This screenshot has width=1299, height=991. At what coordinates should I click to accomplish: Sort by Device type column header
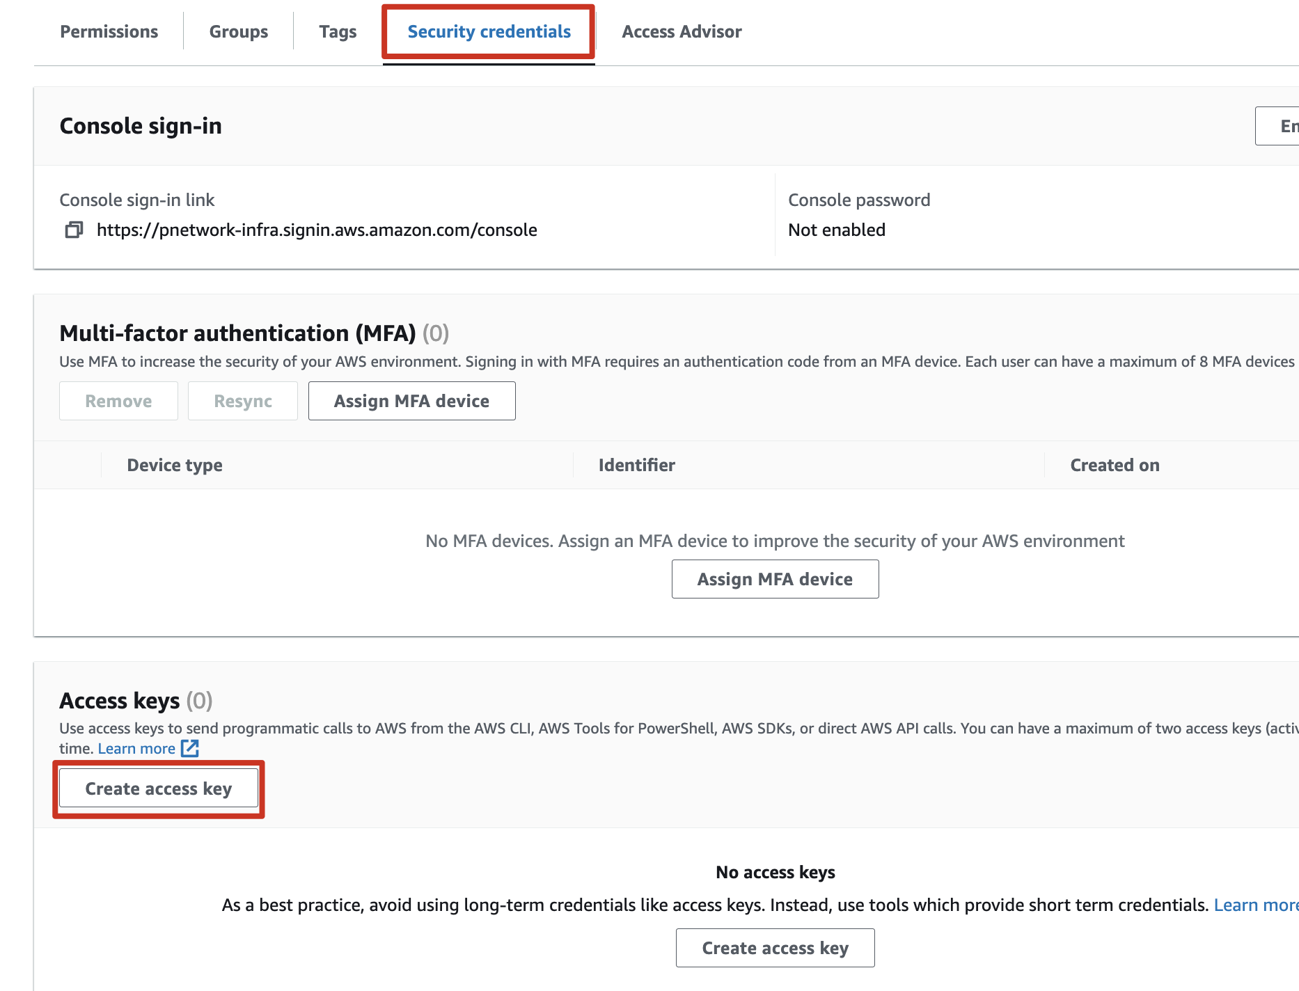coord(175,465)
